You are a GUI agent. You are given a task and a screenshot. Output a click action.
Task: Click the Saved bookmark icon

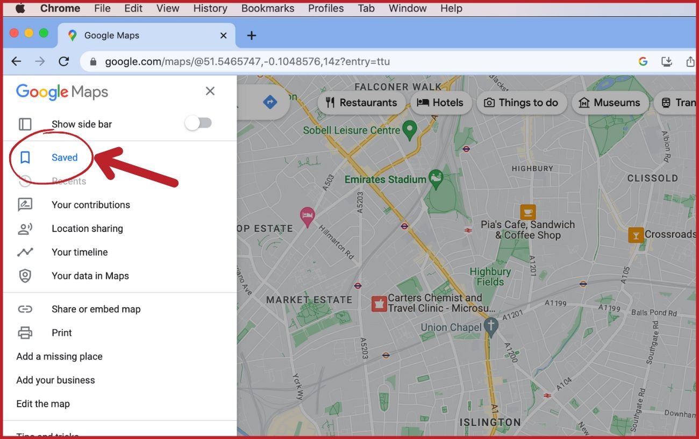pos(25,157)
